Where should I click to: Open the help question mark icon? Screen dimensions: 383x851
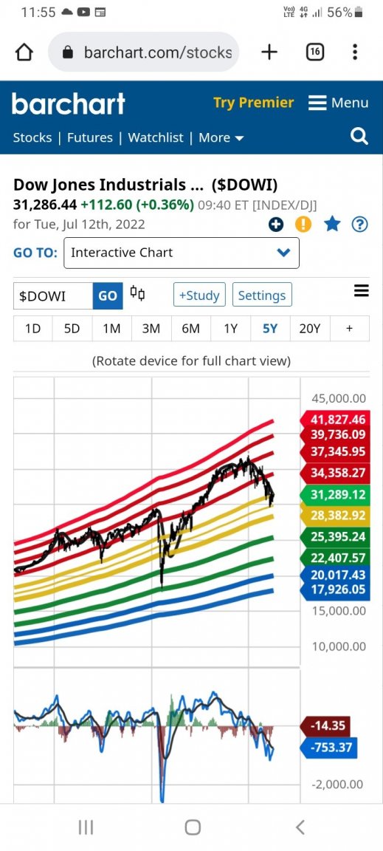click(359, 224)
